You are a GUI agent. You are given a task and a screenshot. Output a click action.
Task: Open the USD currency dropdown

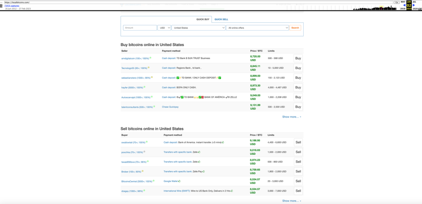coord(164,28)
